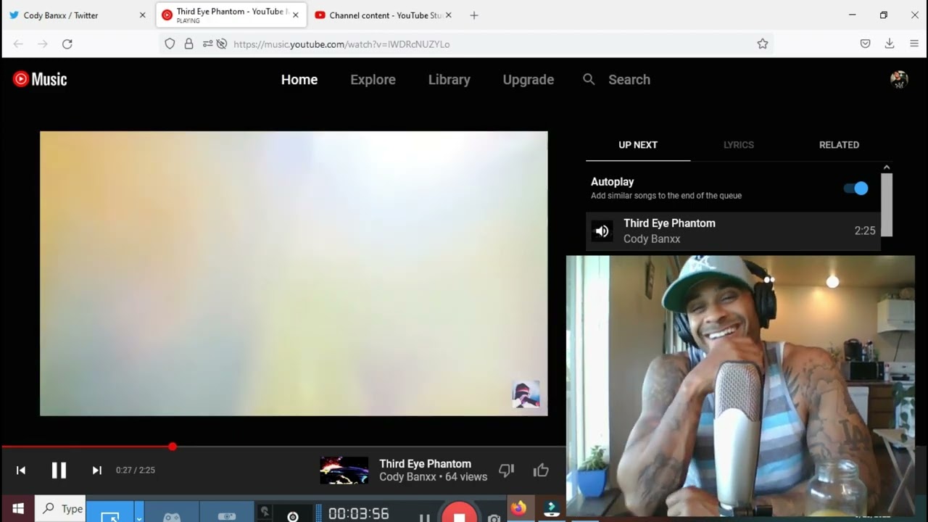Screen dimensions: 928x522
Task: Click the Cody Banxx artist name in player bar
Action: pos(408,477)
